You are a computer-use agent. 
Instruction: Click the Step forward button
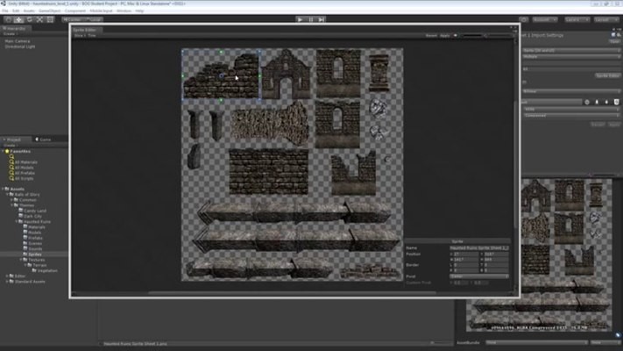pos(321,19)
